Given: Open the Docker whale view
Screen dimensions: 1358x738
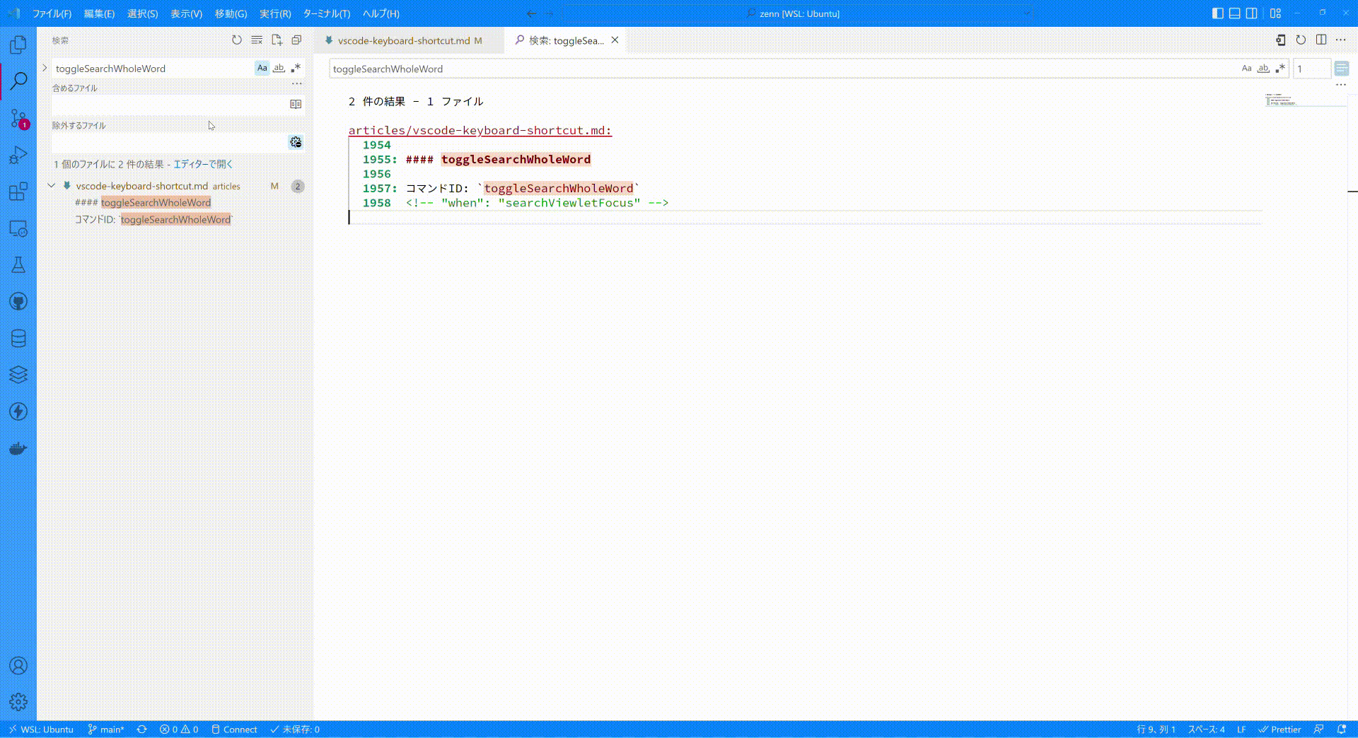Looking at the screenshot, I should (18, 448).
